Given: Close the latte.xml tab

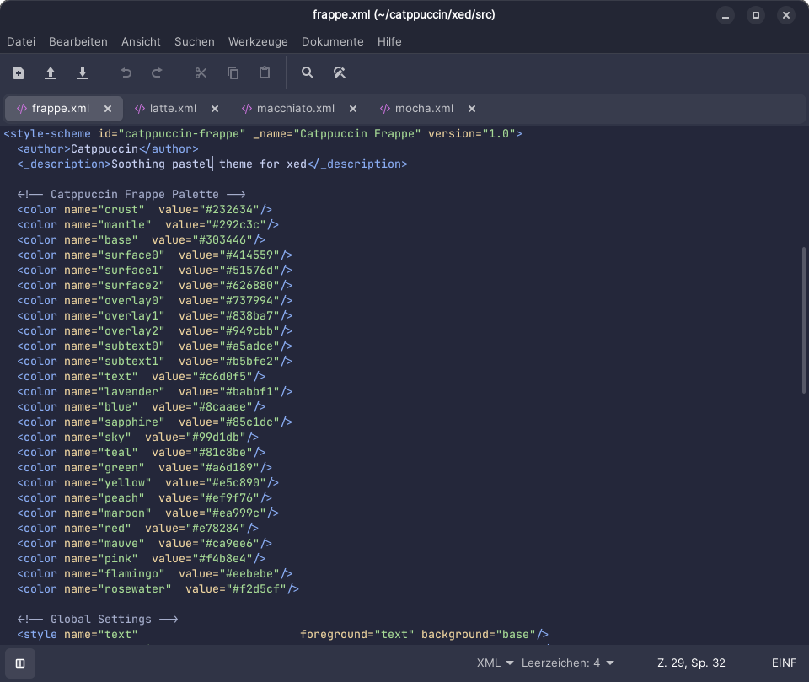Looking at the screenshot, I should pos(215,109).
